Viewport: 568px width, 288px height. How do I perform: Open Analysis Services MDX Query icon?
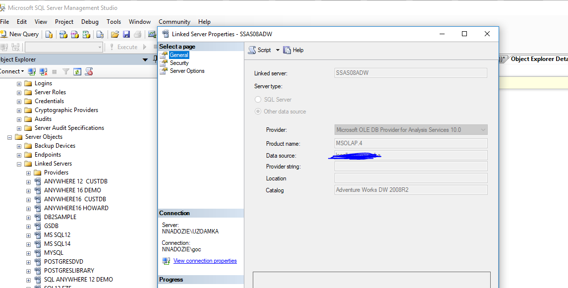pyautogui.click(x=63, y=34)
